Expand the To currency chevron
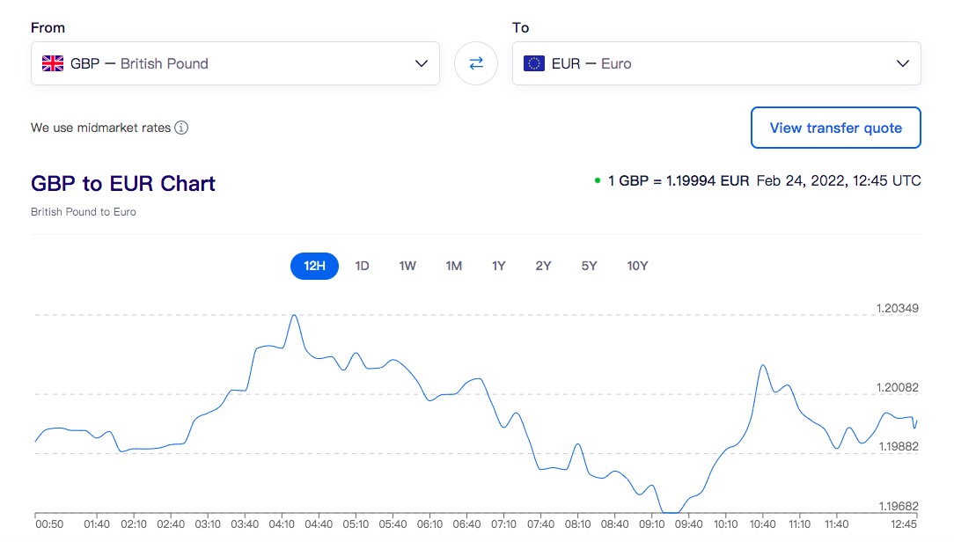954x542 pixels. coord(902,63)
